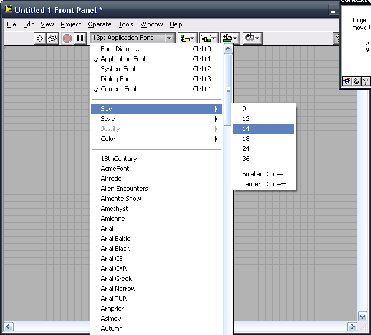Select the checked Application Font option
The image size is (371, 335).
click(x=123, y=59)
